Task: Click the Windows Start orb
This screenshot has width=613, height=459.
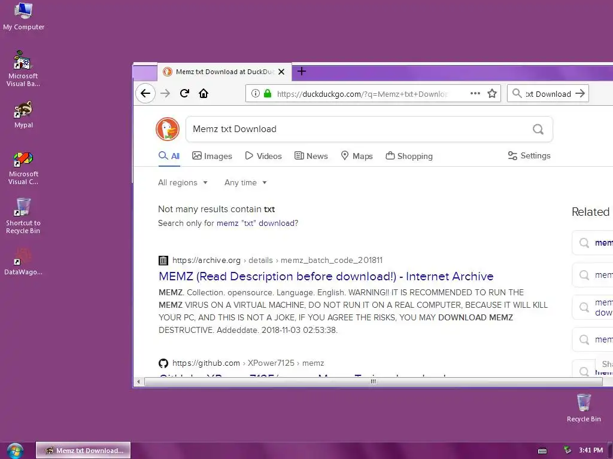Action: 15,451
